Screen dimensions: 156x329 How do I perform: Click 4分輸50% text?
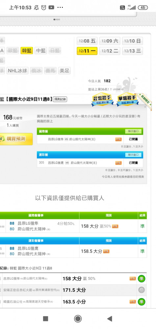click(66, 224)
